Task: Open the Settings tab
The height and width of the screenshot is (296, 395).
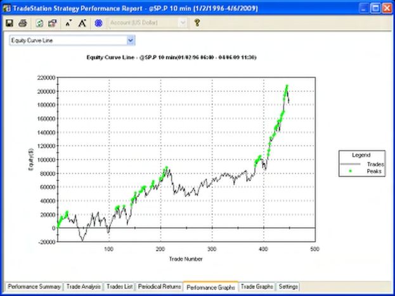Action: [288, 286]
